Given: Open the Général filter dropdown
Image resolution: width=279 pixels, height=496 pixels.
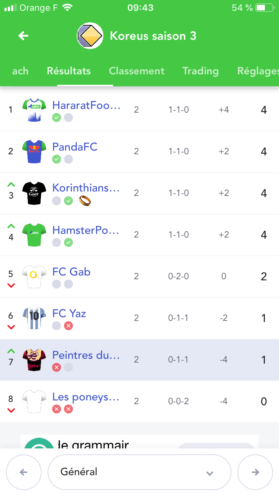Looking at the screenshot, I should pos(139,472).
